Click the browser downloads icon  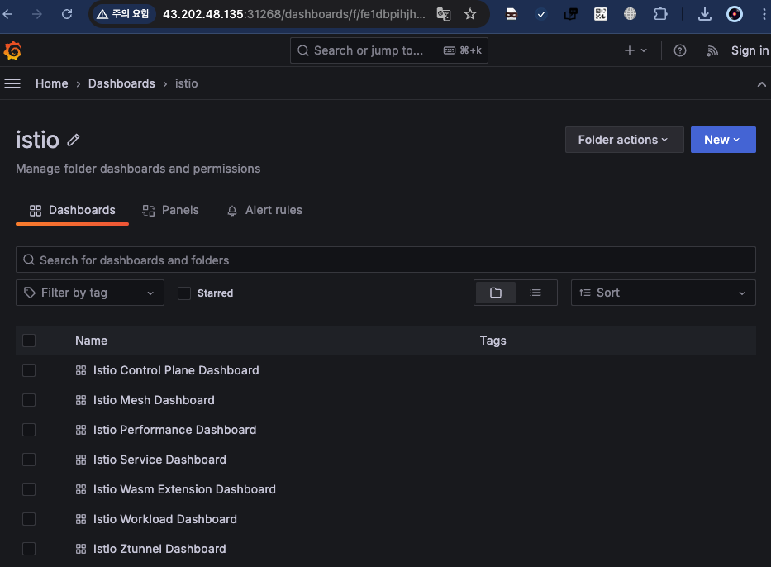tap(705, 14)
